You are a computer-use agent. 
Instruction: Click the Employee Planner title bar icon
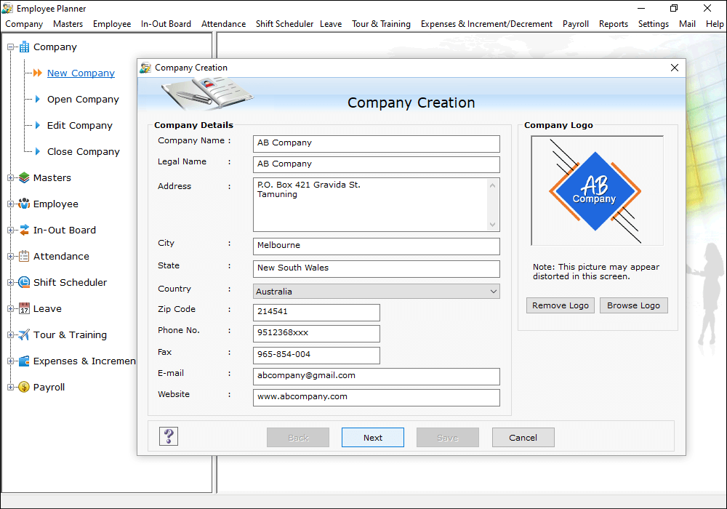coord(7,8)
